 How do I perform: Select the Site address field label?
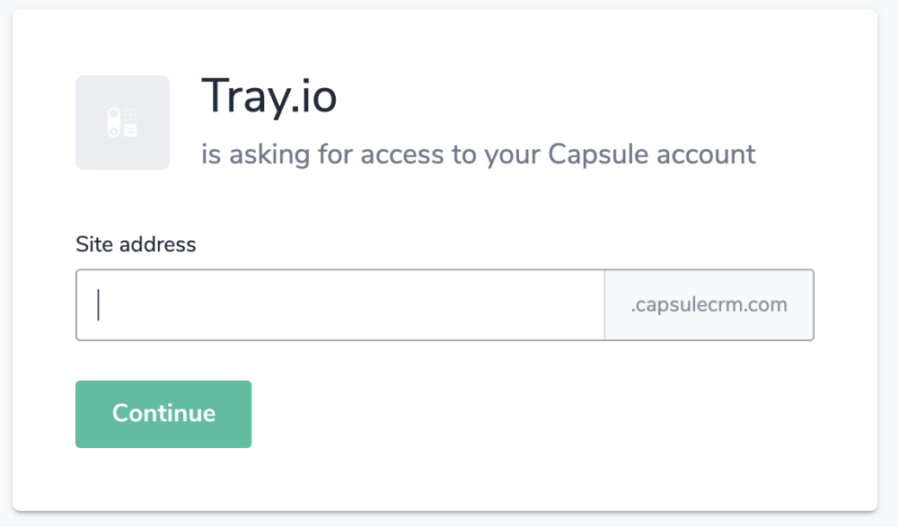click(136, 244)
